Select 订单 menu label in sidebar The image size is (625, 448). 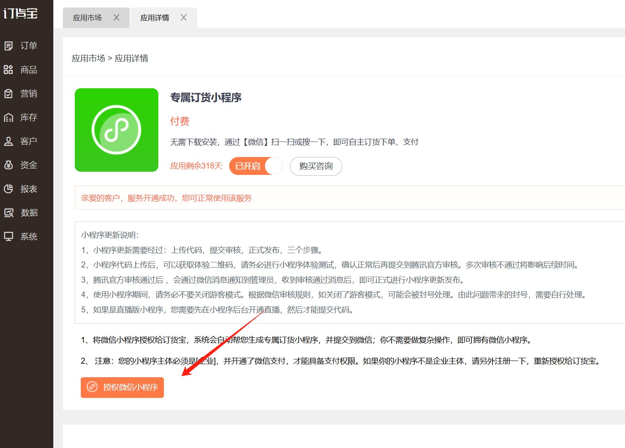29,46
